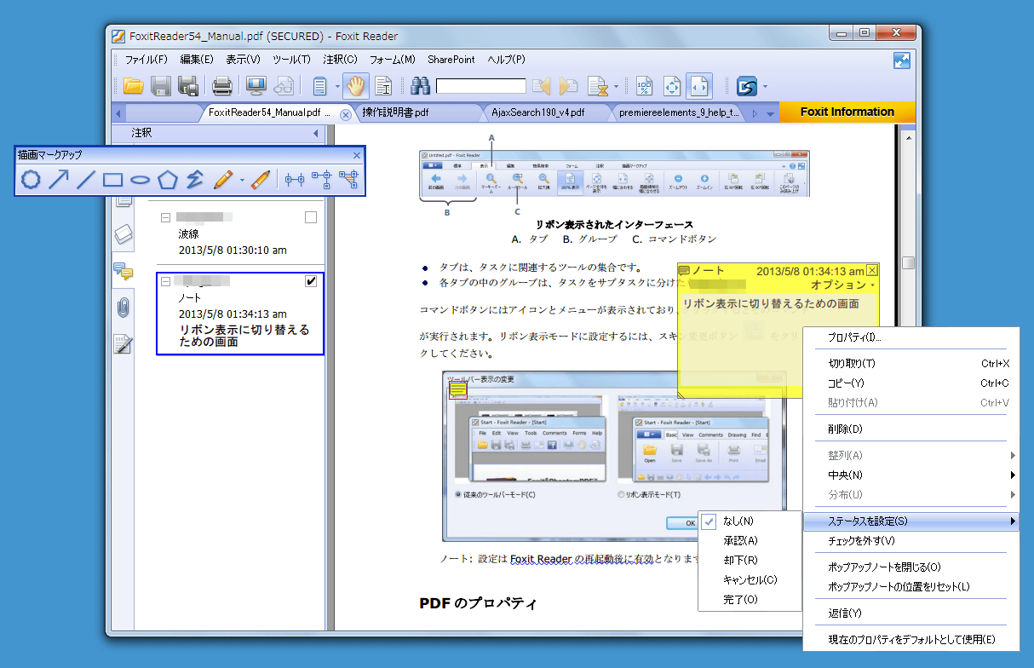The height and width of the screenshot is (668, 1034).
Task: Open the Signatures side panel icon
Action: tap(124, 344)
